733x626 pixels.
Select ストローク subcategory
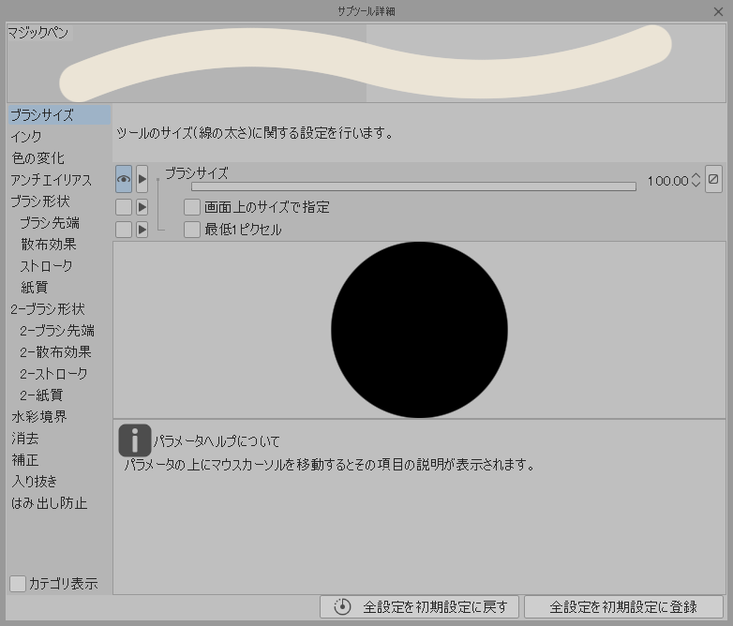[x=59, y=265]
